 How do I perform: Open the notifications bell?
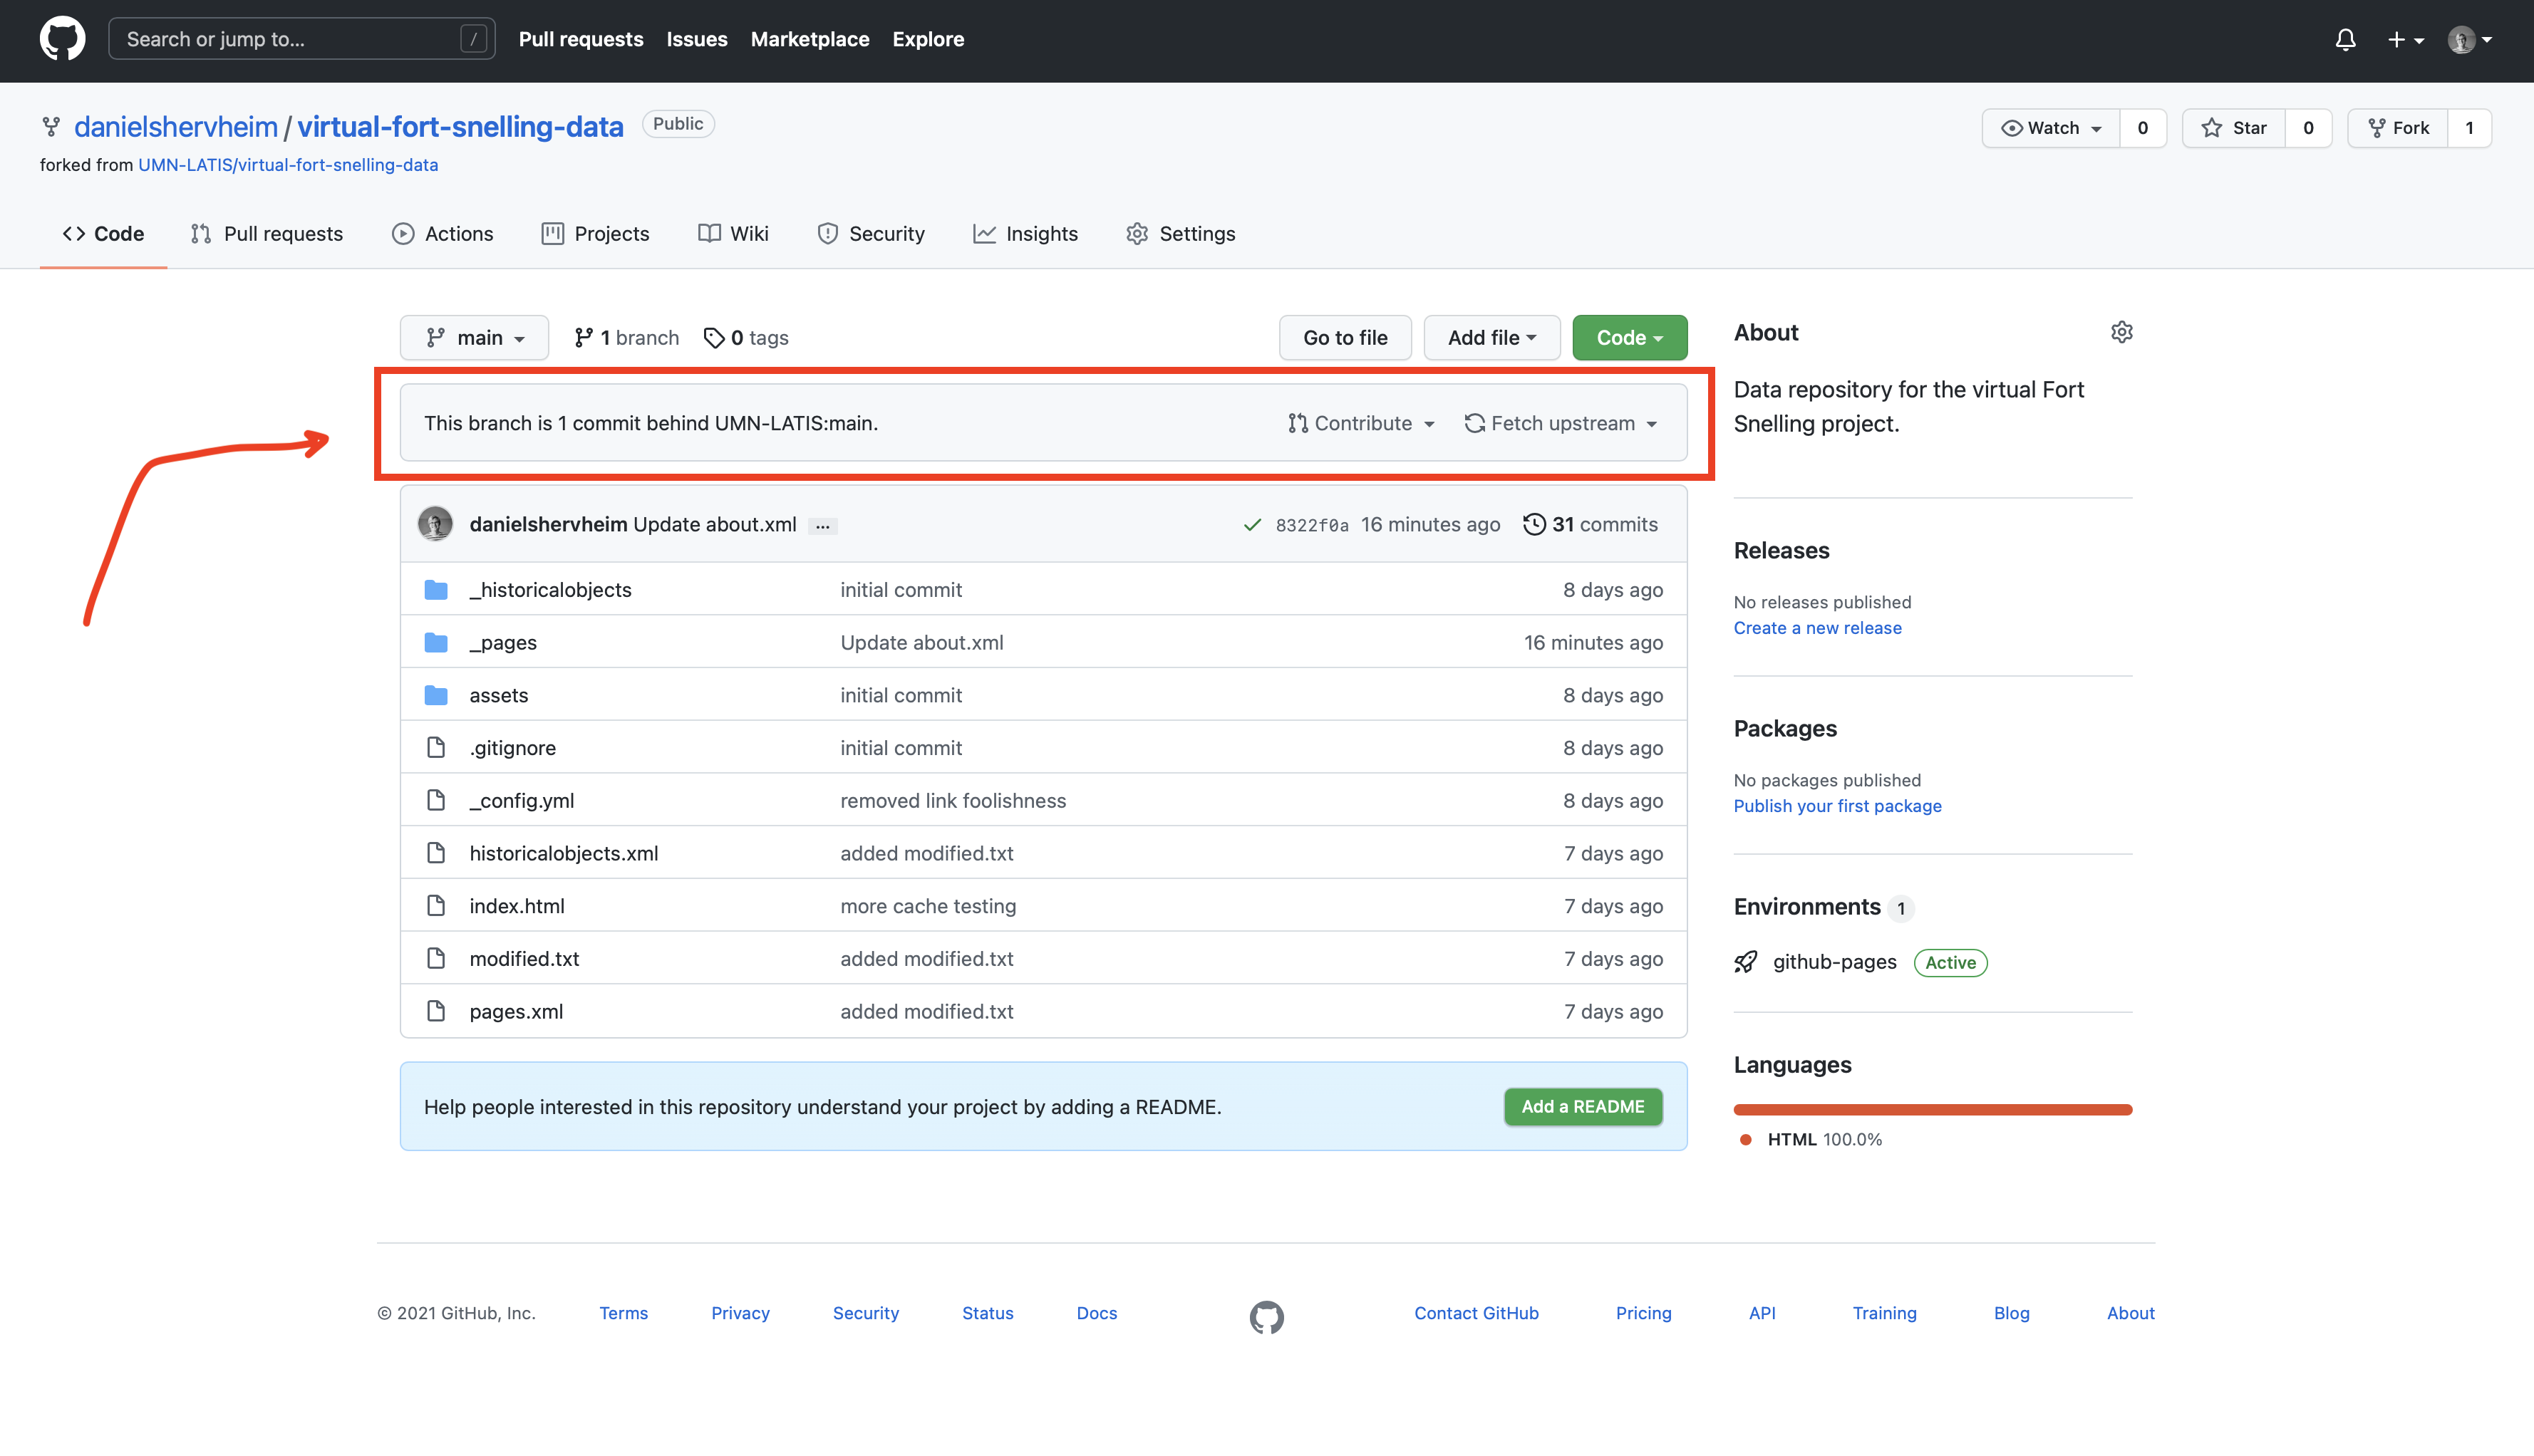point(2345,39)
